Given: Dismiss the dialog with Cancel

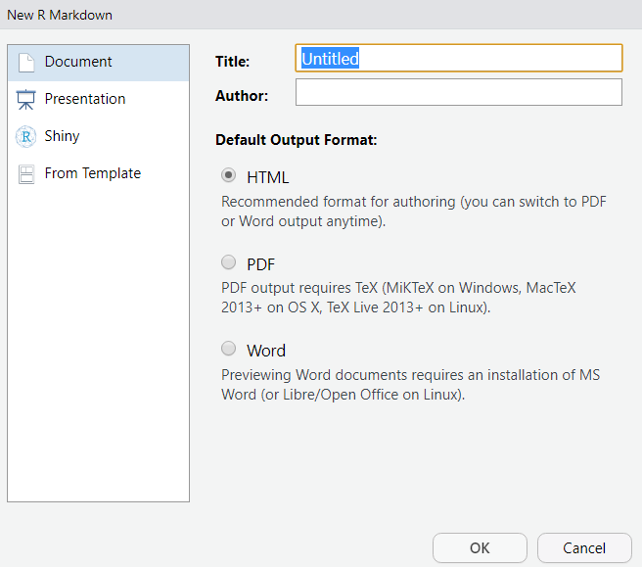Looking at the screenshot, I should 584,547.
